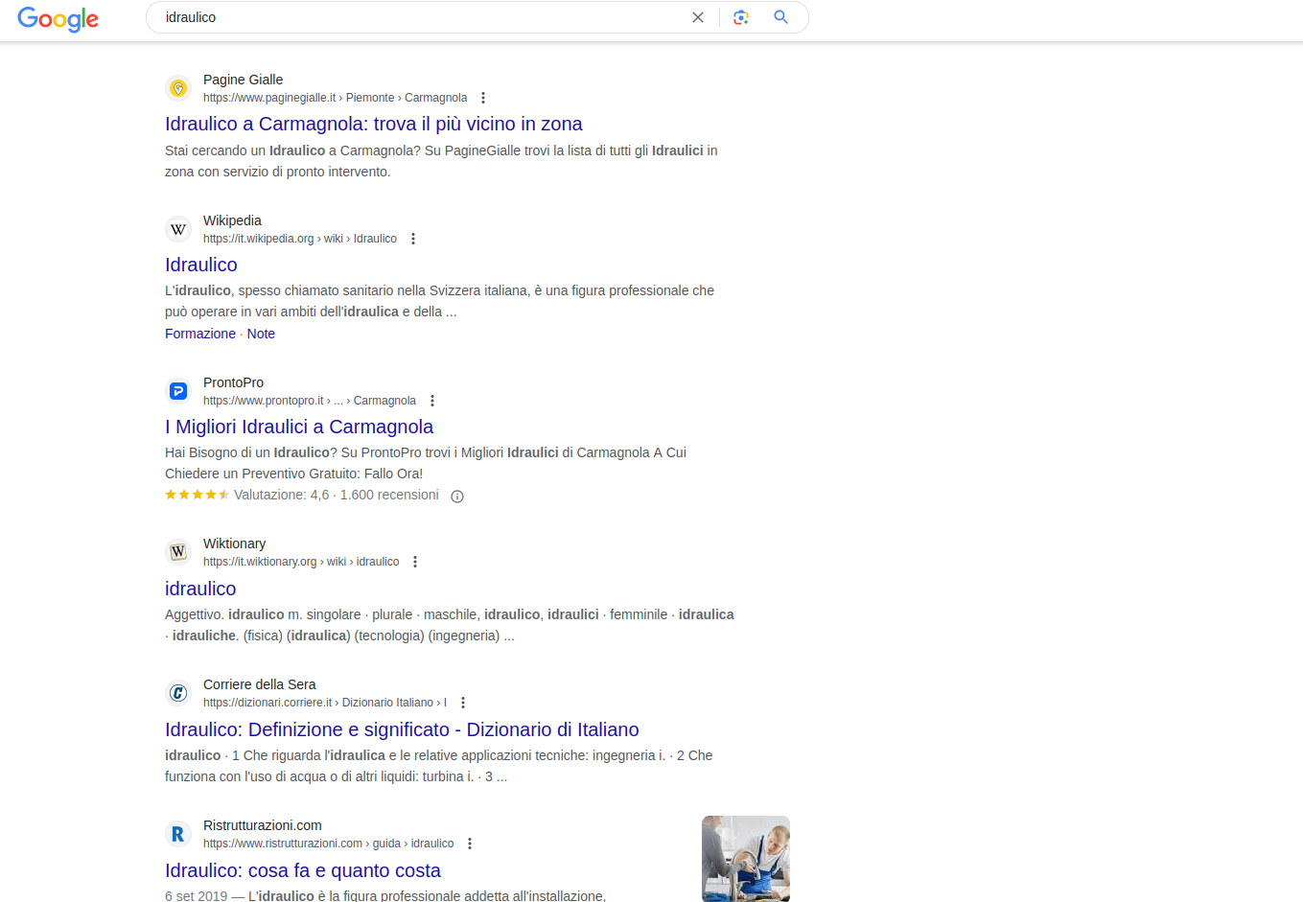The image size is (1303, 902).
Task: Open more options for Wiktionary result
Action: pyautogui.click(x=415, y=562)
